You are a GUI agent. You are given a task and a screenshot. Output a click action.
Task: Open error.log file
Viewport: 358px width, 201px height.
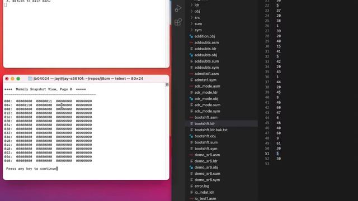pos(202,186)
